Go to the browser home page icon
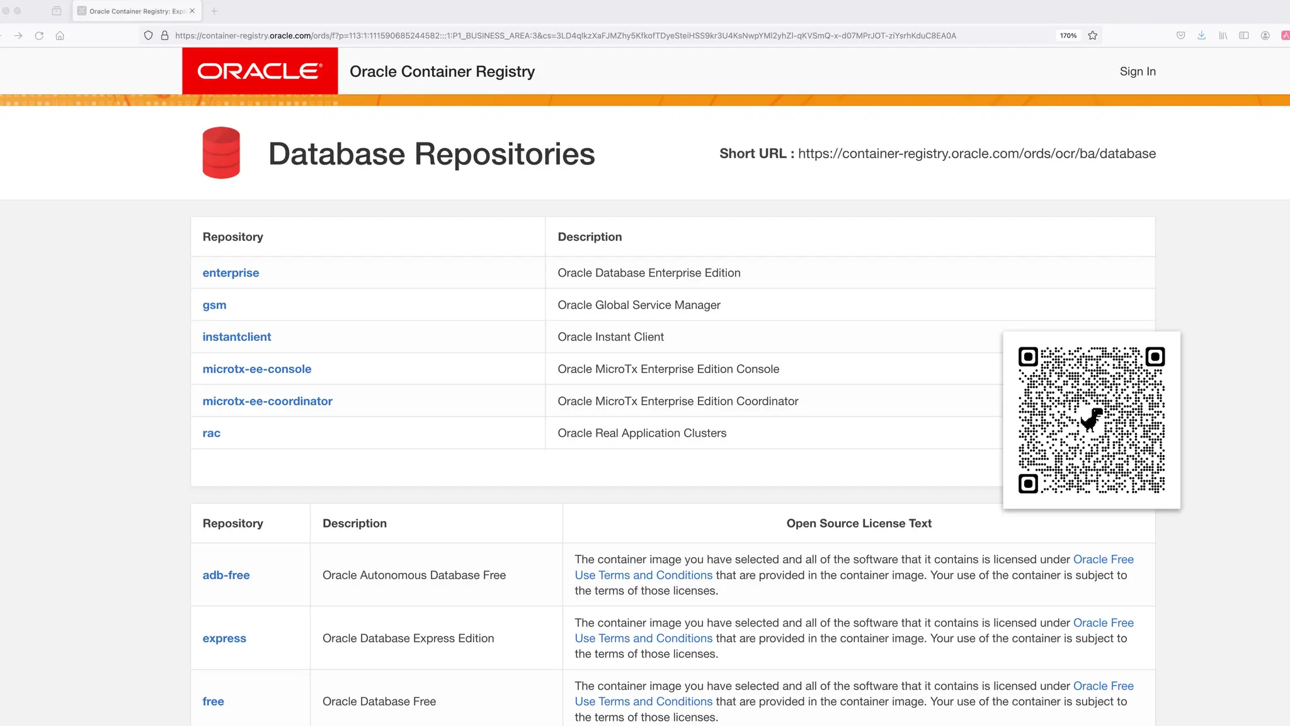 (60, 36)
